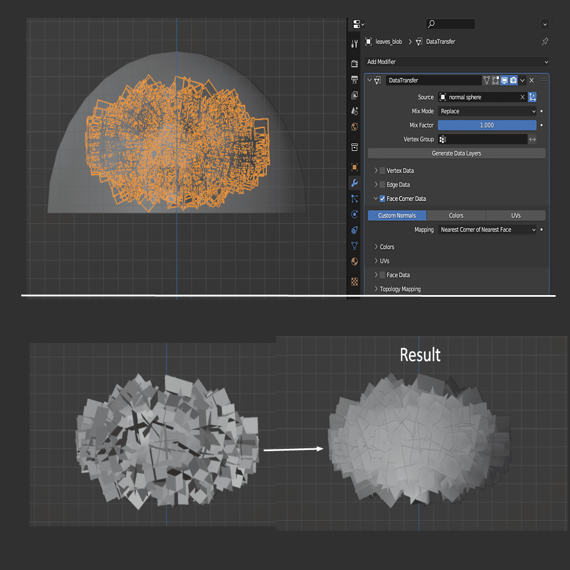The height and width of the screenshot is (570, 570).
Task: Open the View Layer properties tab
Action: pos(354,95)
